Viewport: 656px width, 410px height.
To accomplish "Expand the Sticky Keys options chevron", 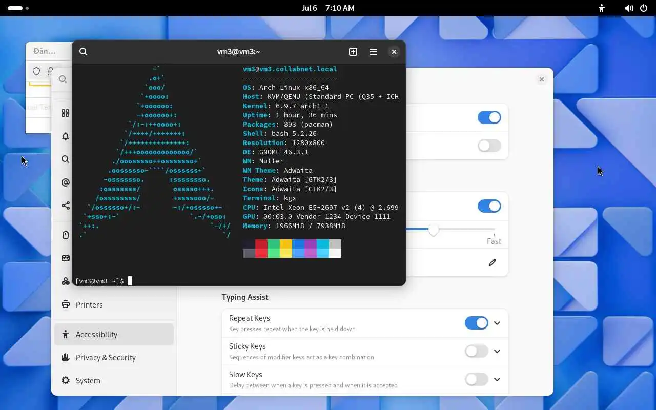I will coord(497,351).
